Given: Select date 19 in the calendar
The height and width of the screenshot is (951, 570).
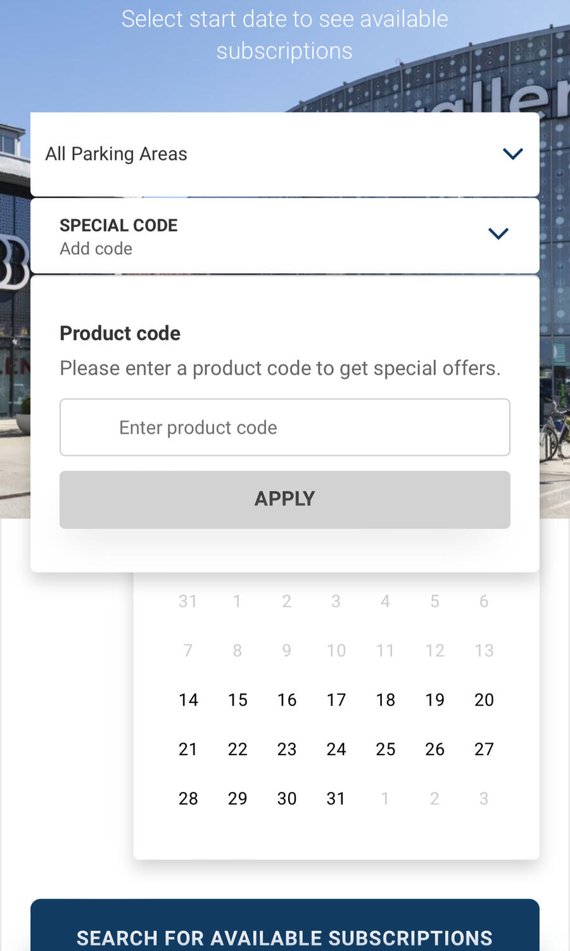Looking at the screenshot, I should click(435, 700).
